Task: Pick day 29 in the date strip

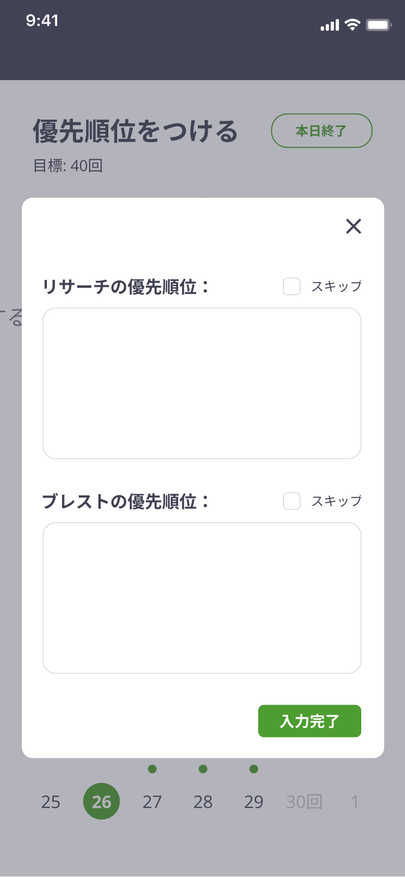Action: [254, 802]
